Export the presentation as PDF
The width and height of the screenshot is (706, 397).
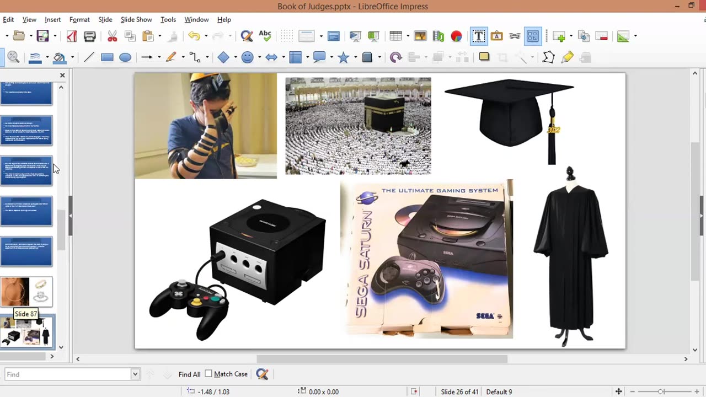pyautogui.click(x=72, y=36)
